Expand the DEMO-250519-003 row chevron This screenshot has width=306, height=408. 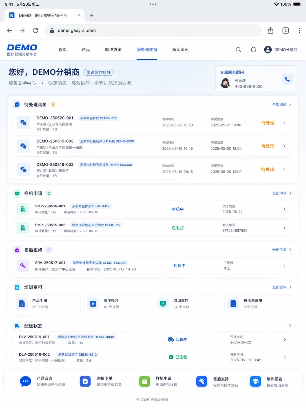[x=284, y=146]
